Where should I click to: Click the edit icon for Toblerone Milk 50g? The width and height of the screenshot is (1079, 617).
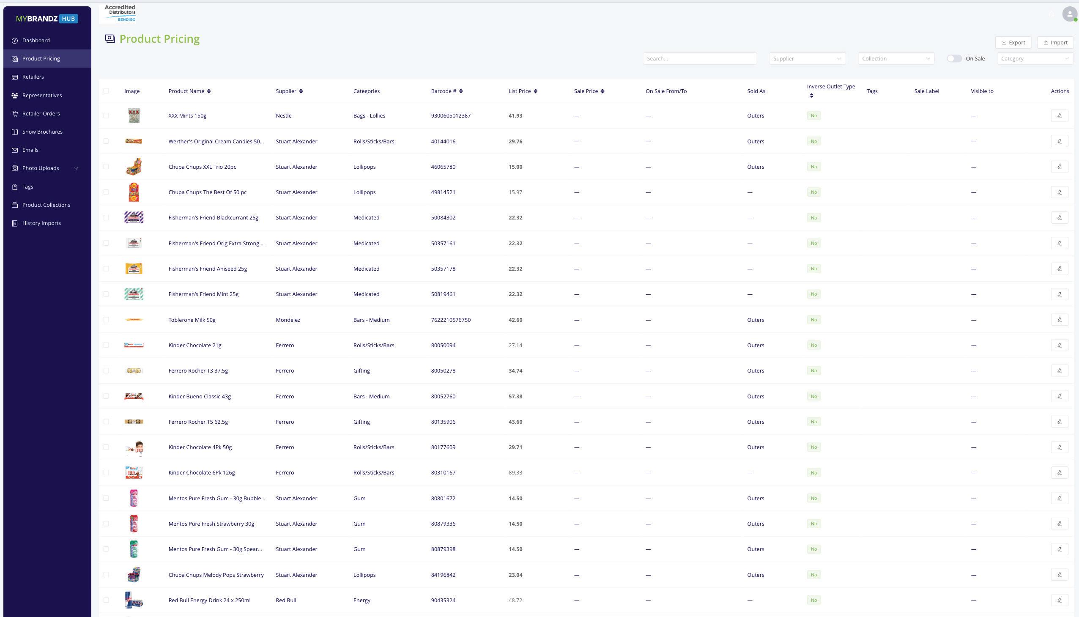[1059, 320]
